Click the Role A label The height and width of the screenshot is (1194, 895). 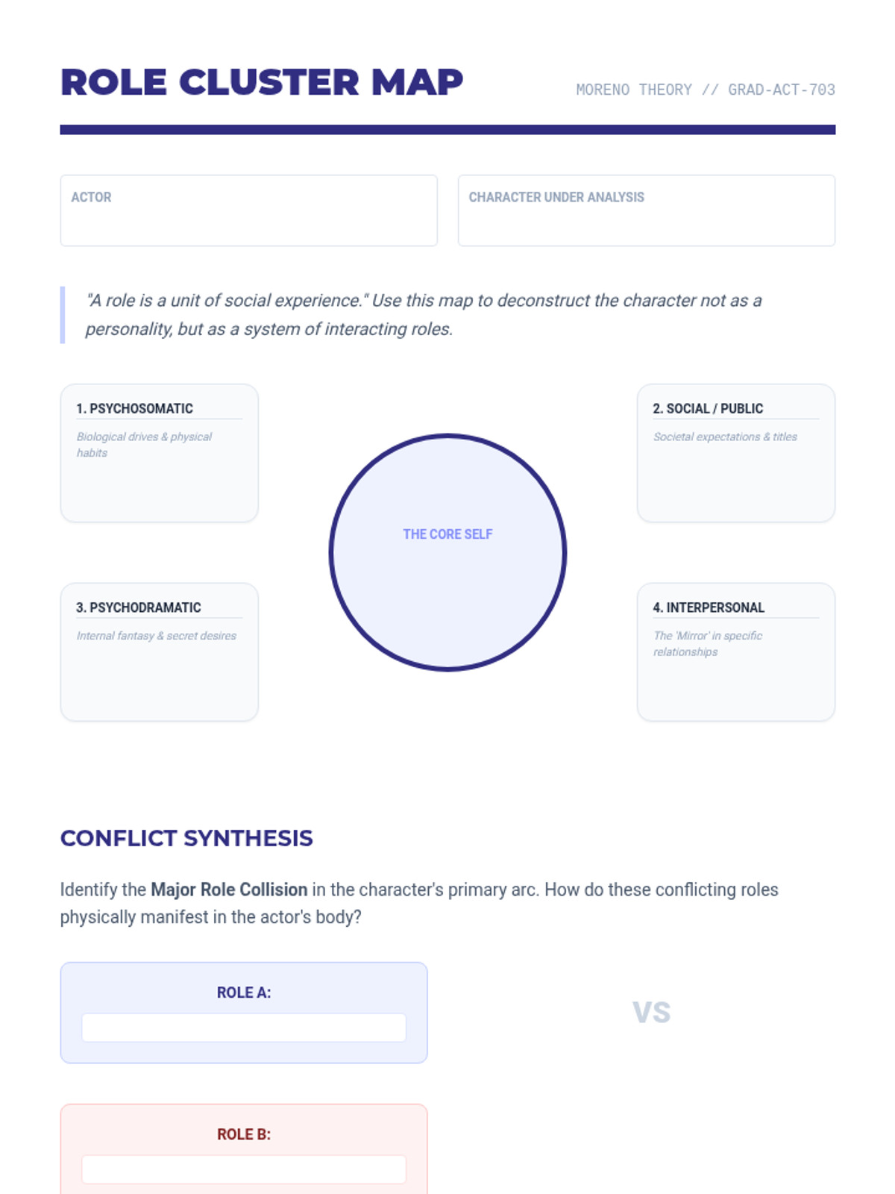(x=244, y=993)
